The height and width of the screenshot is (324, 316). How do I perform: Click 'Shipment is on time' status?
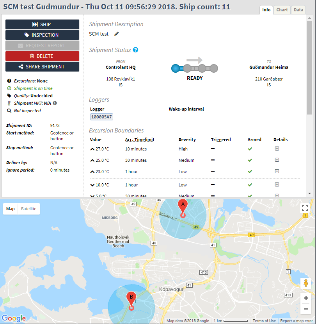click(x=30, y=88)
